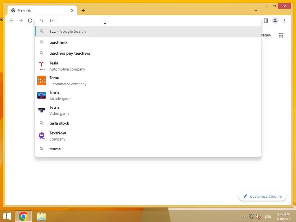Select the TextNow Company suggestion

(x=148, y=136)
